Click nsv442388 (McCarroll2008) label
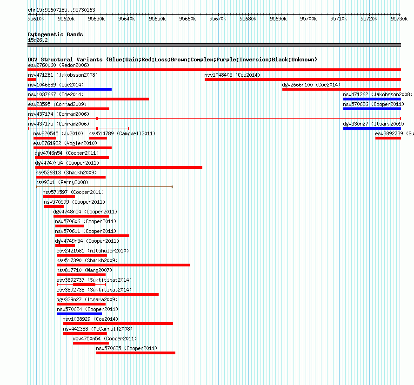This screenshot has height=385, width=414. [98, 329]
